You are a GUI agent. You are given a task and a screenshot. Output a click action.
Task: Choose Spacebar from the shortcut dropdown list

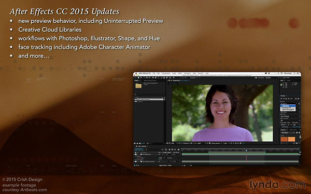pyautogui.click(x=288, y=106)
